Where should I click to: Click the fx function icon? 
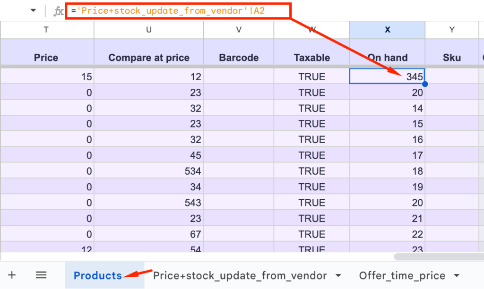click(x=59, y=11)
